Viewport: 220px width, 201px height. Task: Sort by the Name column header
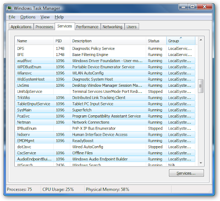pyautogui.click(x=34, y=41)
